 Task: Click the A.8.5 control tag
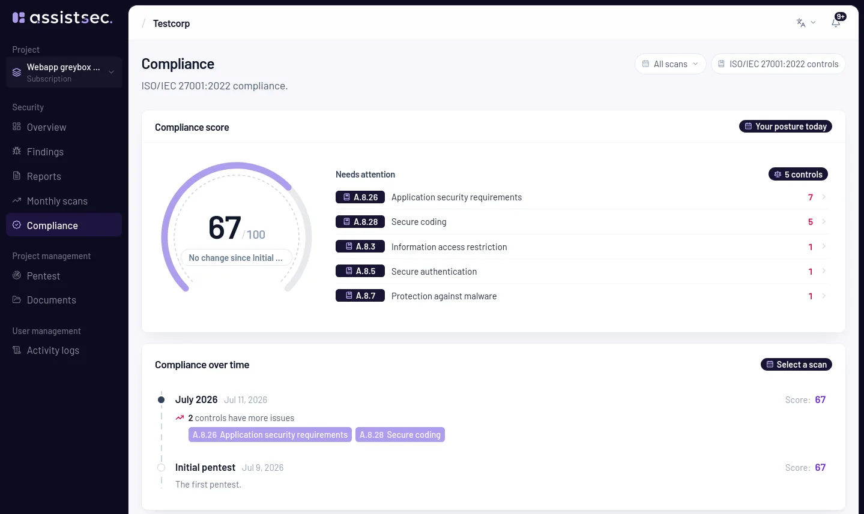(360, 271)
